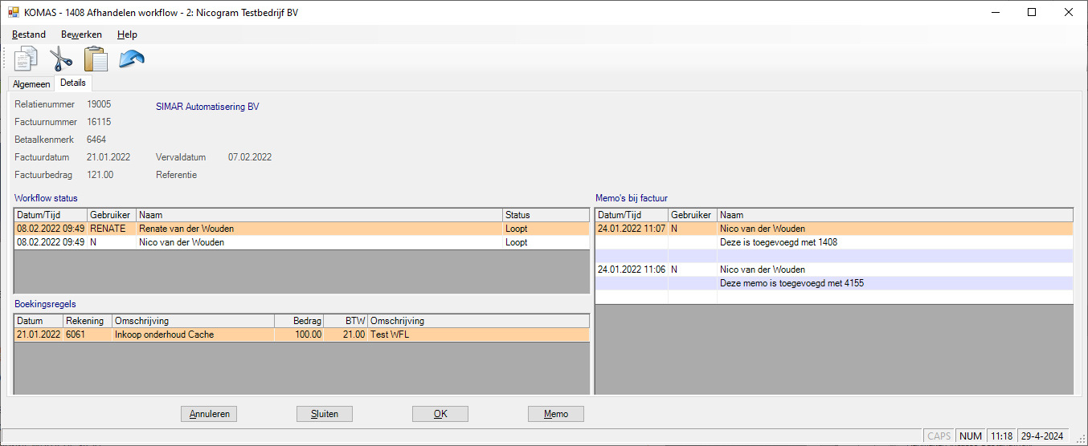
Task: Click the date 29-4-2024 in status bar
Action: 1045,436
